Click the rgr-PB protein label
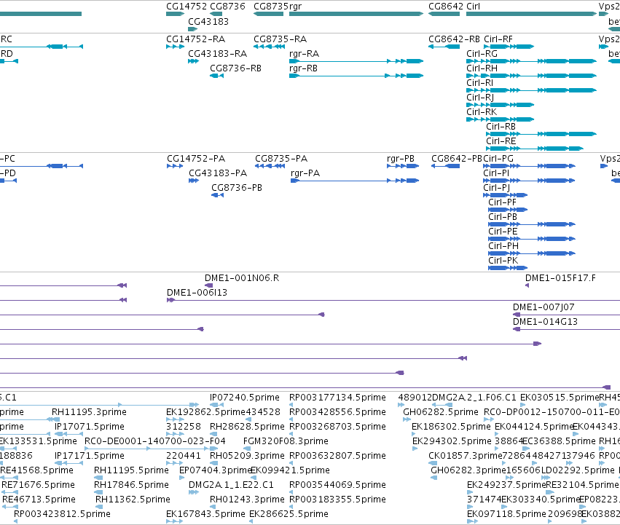The height and width of the screenshot is (525, 620). point(401,159)
